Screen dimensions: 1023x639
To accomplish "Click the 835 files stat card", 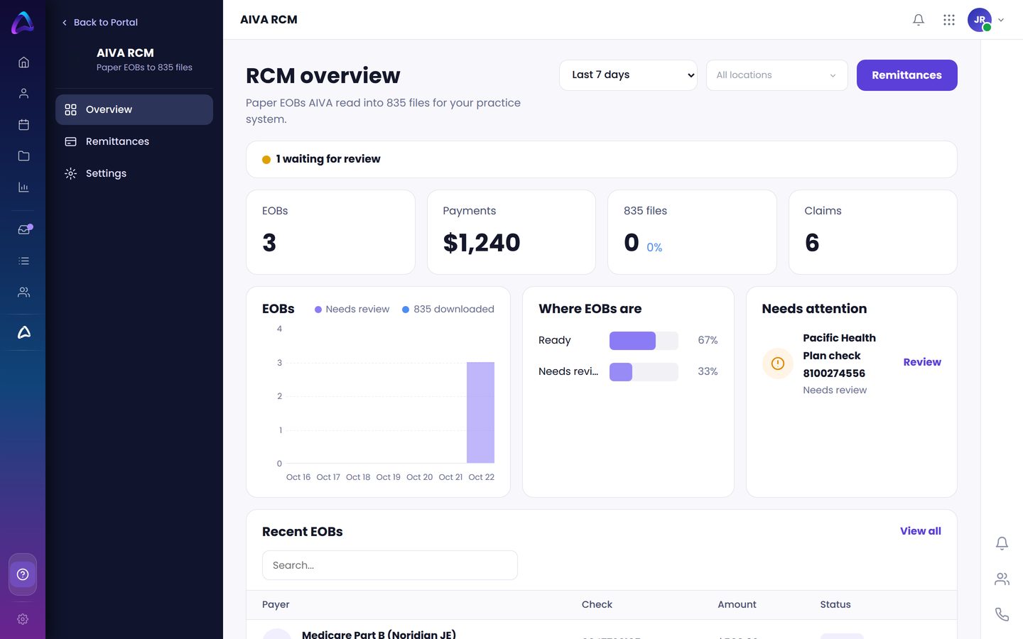I will tap(692, 232).
